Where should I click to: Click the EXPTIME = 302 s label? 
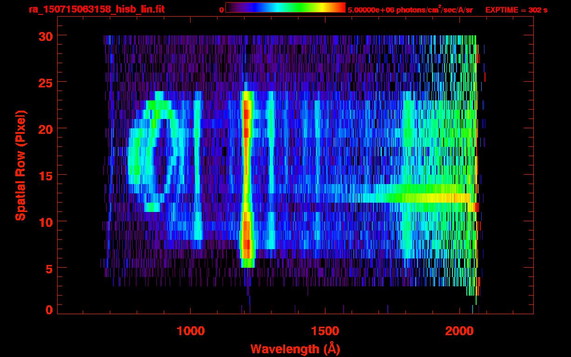(516, 10)
